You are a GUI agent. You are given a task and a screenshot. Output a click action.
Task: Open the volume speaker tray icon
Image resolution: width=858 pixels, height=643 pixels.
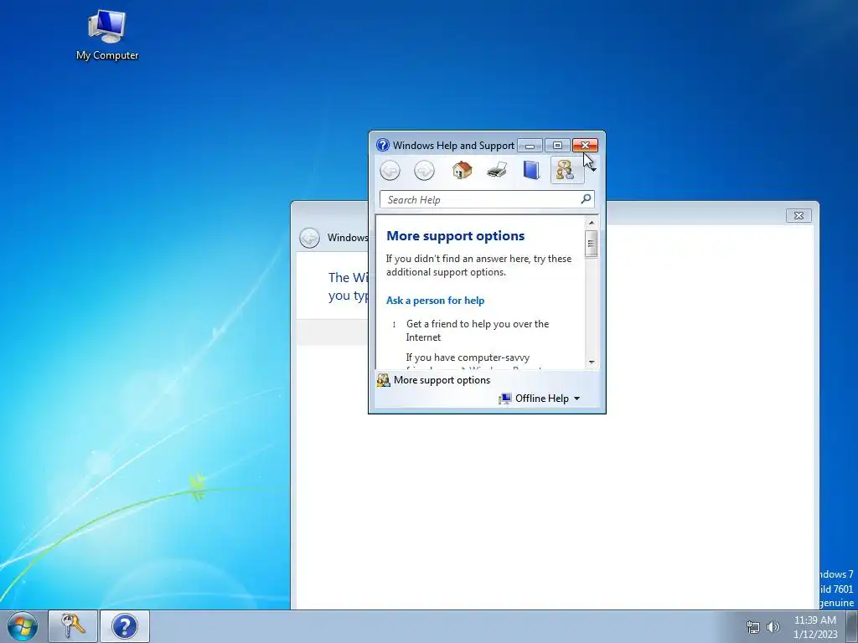(773, 626)
